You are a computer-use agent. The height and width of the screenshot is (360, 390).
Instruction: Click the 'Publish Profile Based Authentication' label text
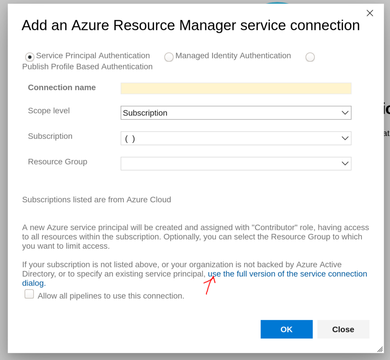point(87,67)
